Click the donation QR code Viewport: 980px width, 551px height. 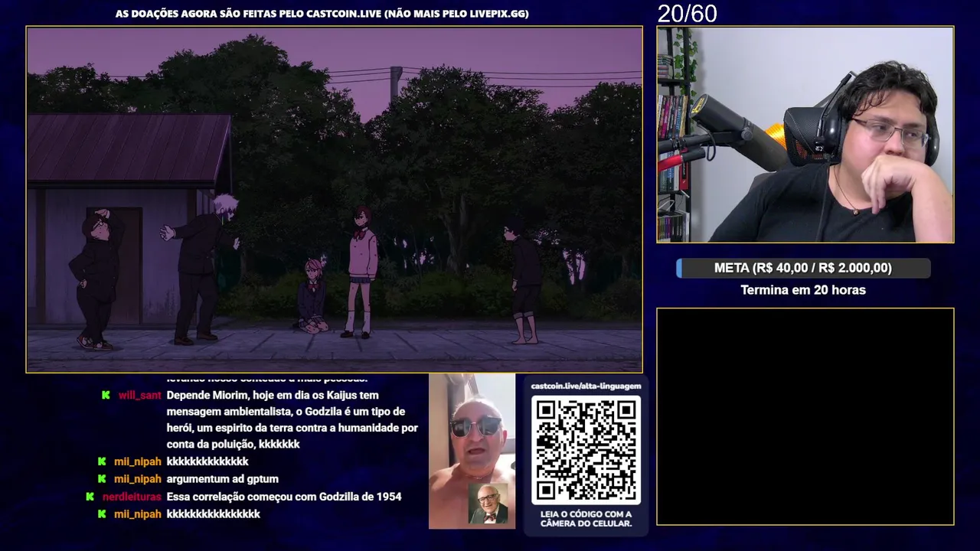tap(586, 450)
